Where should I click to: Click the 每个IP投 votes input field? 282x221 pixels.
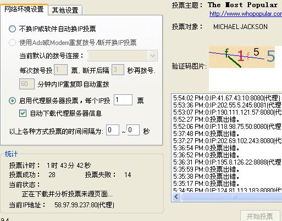[x=123, y=100]
